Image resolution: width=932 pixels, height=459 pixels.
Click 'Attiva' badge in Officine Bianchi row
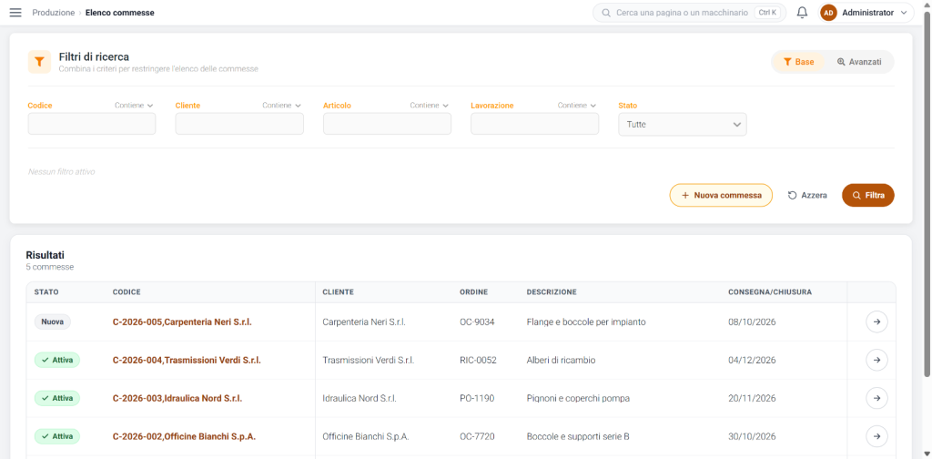[x=57, y=436]
